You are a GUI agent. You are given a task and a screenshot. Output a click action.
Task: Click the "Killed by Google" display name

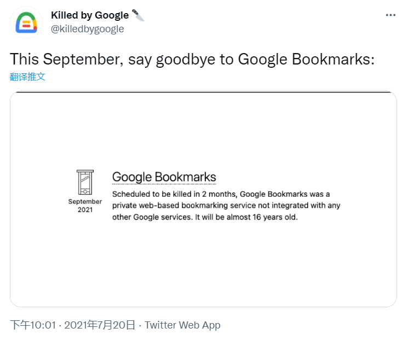tap(90, 15)
